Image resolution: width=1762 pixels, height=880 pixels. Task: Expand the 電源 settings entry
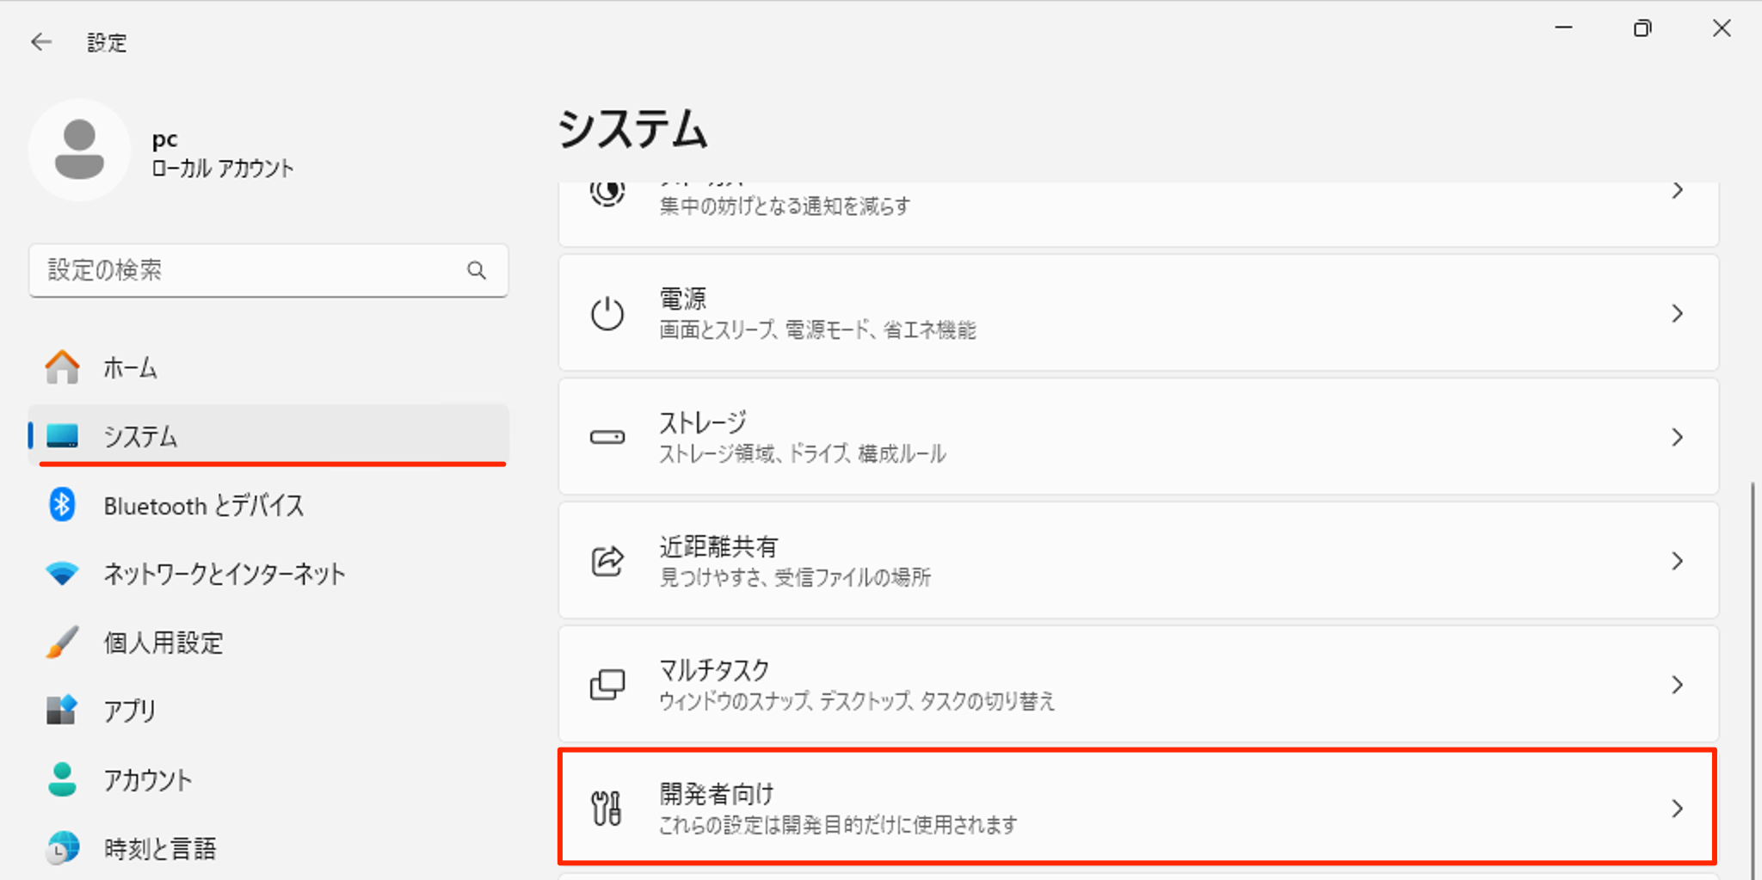[x=1136, y=314]
